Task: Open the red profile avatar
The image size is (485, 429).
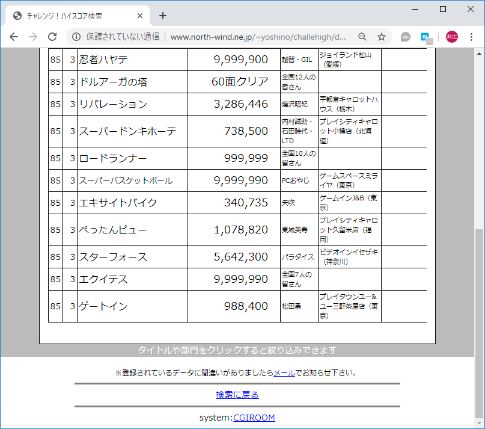Action: [x=451, y=37]
